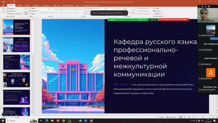Toggle bold formatting in font group
The height and width of the screenshot is (123, 218).
coord(40,13)
